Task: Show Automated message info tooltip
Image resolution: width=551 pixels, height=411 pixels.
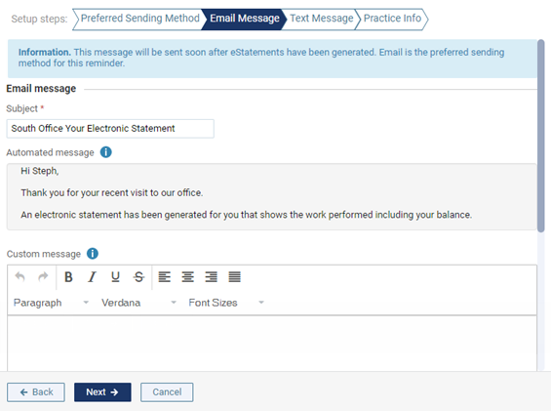Action: 105,152
